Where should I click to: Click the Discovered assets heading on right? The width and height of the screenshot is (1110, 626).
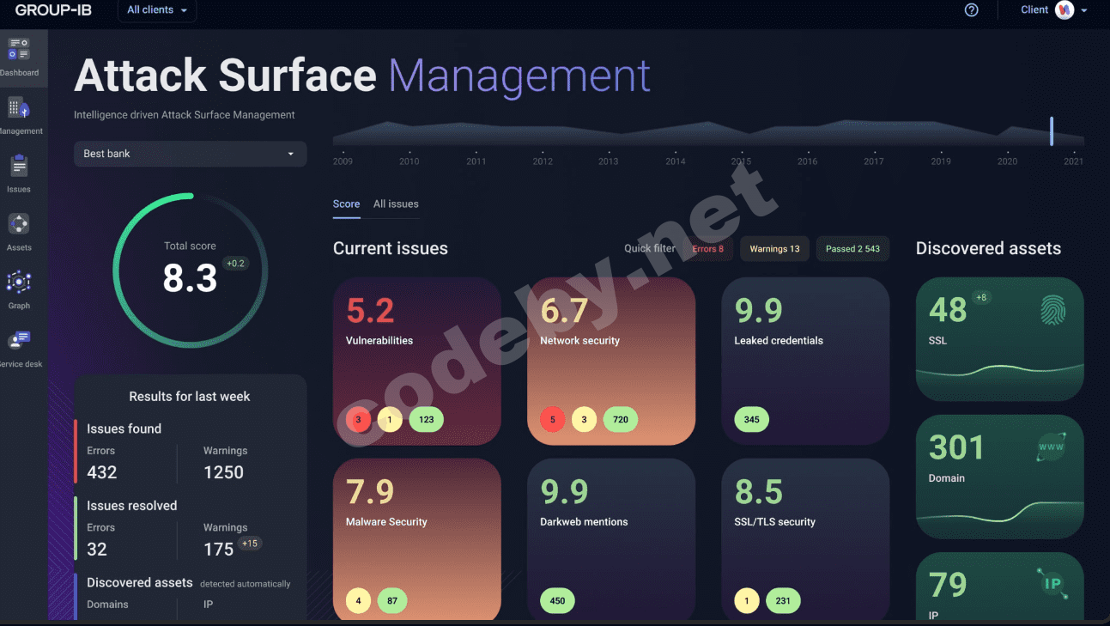tap(988, 248)
